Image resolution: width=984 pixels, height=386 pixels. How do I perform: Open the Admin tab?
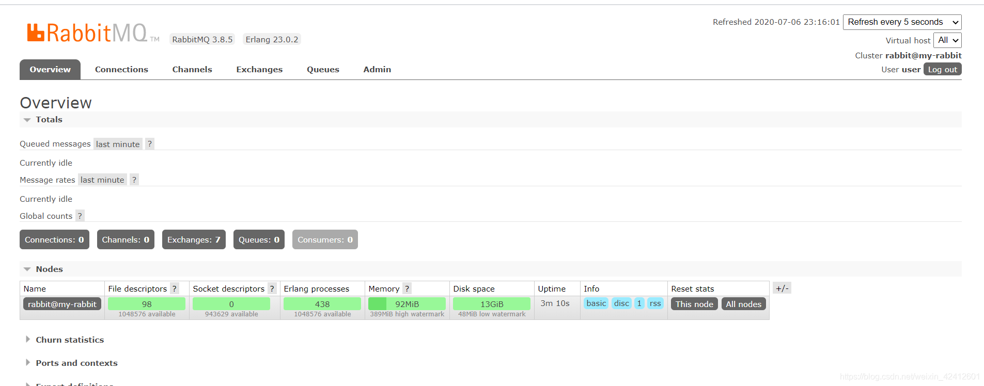[377, 70]
